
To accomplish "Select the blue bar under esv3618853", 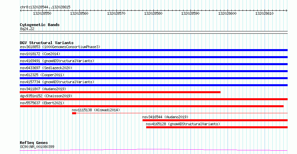I will point(154,50).
